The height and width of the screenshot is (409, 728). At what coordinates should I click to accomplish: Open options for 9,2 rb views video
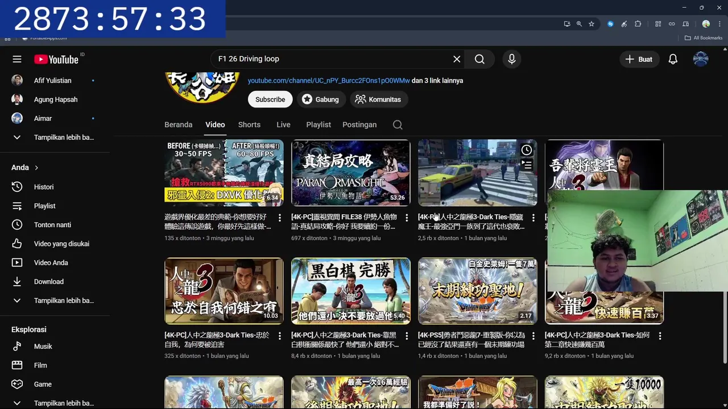pyautogui.click(x=660, y=336)
